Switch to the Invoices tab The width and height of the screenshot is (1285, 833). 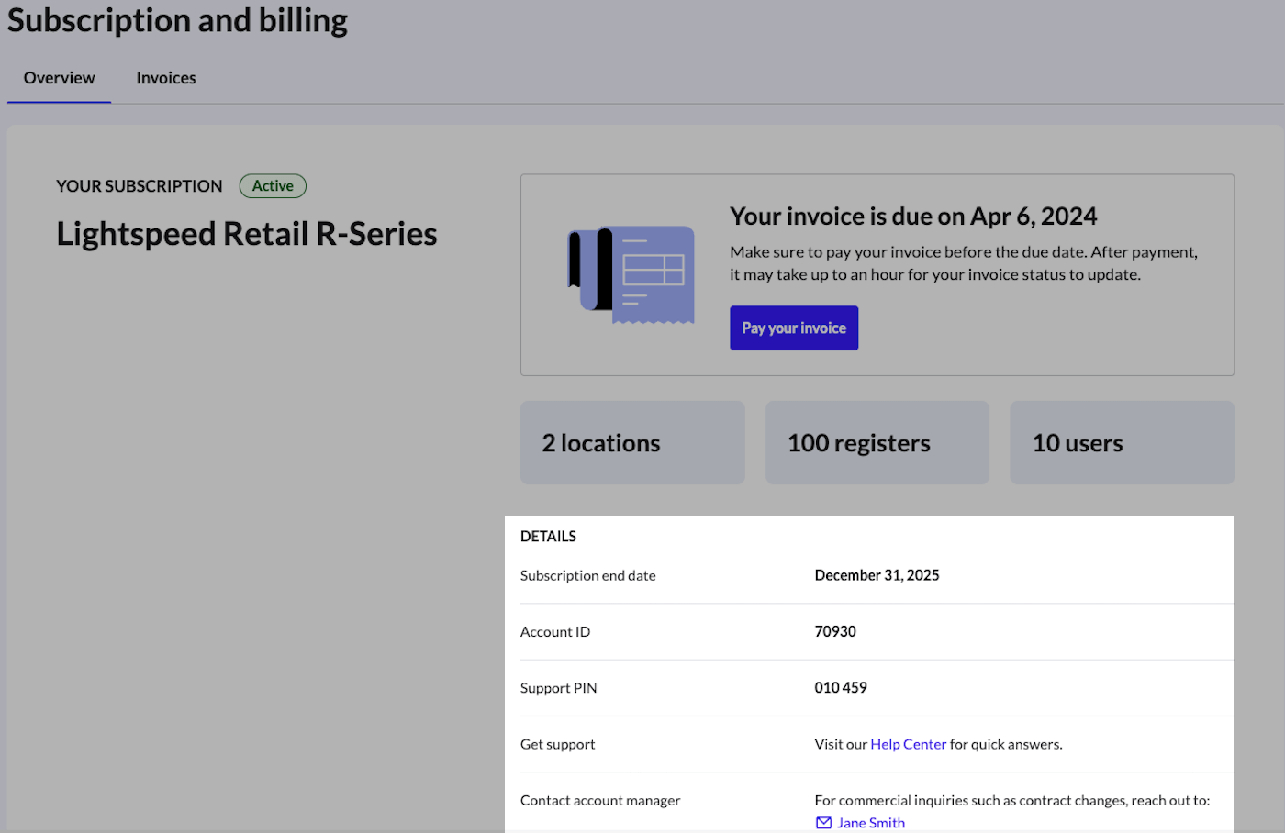166,78
